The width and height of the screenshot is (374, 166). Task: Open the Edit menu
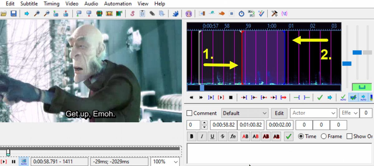(10, 4)
